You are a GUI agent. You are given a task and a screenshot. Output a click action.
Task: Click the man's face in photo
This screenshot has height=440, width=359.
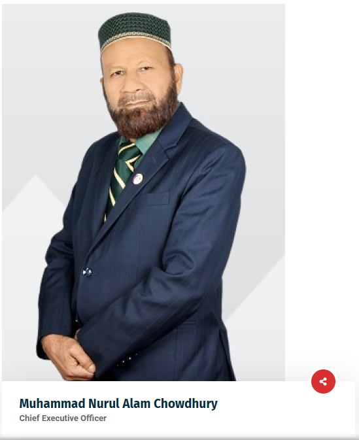coord(137,84)
